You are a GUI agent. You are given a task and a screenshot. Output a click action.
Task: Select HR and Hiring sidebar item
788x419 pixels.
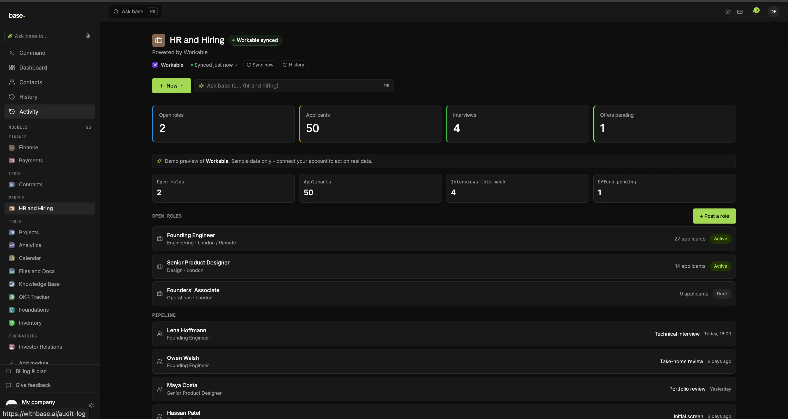click(50, 208)
